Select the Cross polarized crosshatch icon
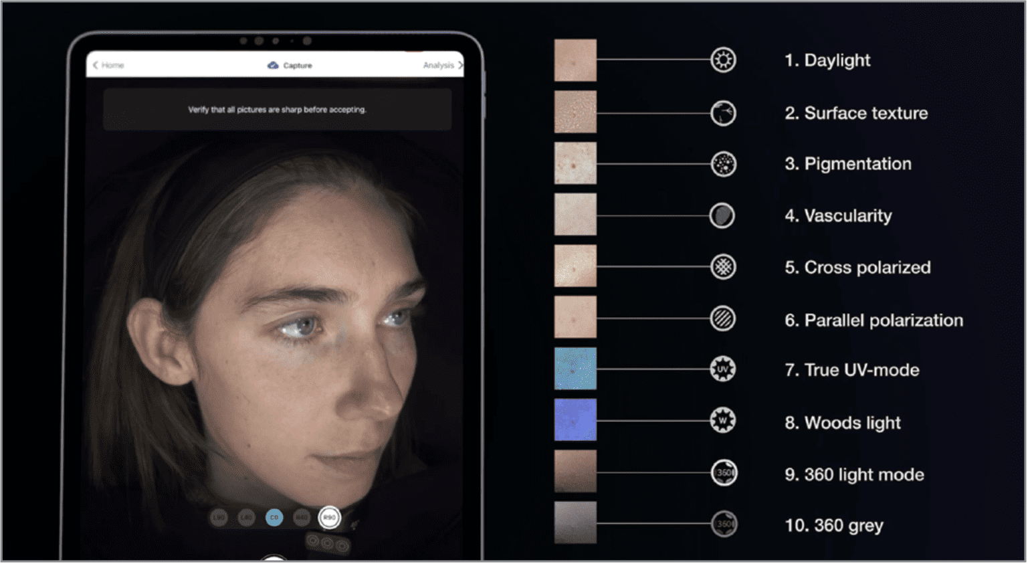 (x=723, y=267)
